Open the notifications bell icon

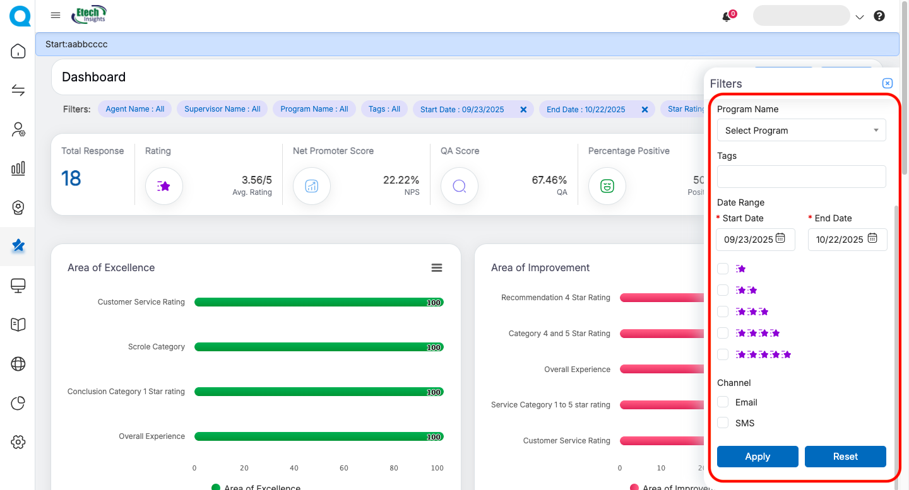pos(727,17)
